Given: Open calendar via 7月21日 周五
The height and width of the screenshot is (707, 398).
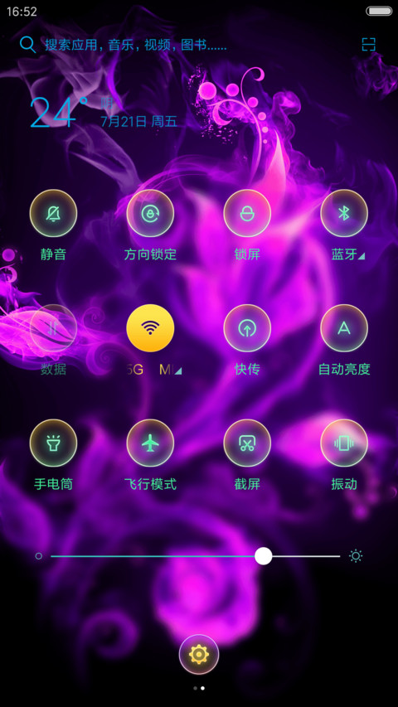Looking at the screenshot, I should [139, 121].
